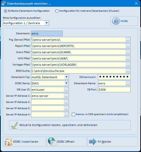This screenshot has width=141, height=152.
Task: Click into the DB Port field
Action: tap(114, 90)
